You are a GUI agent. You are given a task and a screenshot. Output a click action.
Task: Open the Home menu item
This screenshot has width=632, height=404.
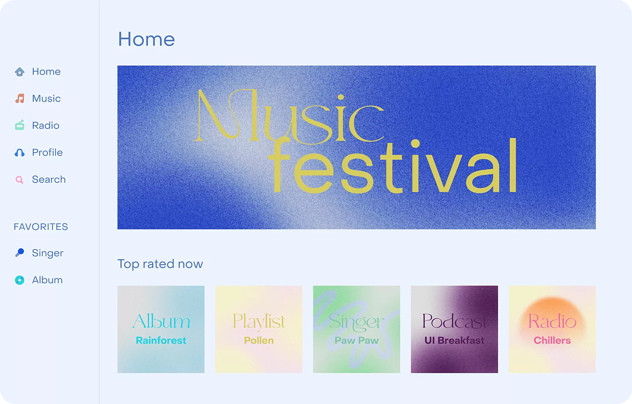[46, 72]
